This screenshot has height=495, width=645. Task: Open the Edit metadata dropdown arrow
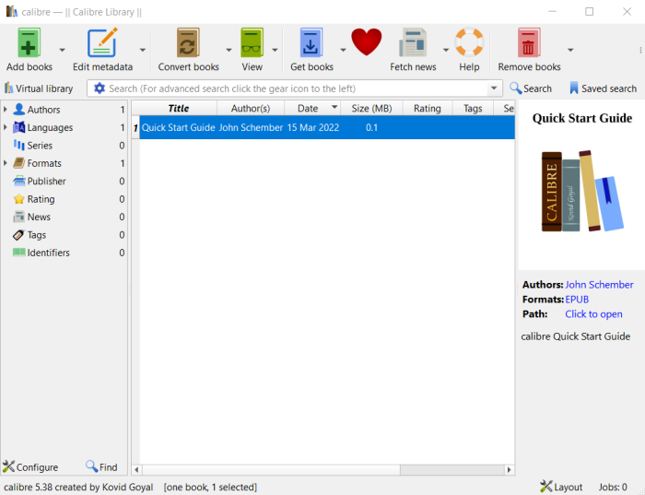143,50
